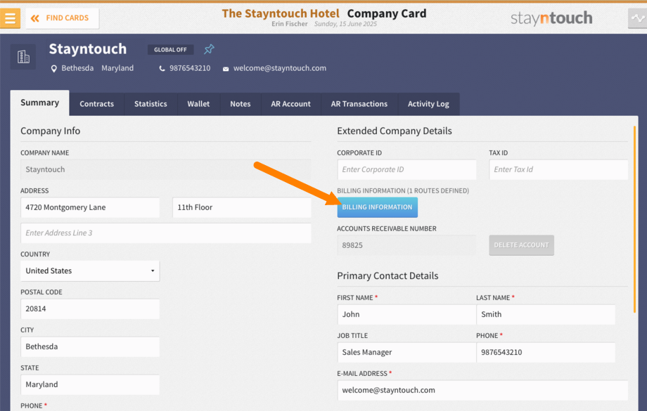Edit the First Name field

[x=406, y=315]
